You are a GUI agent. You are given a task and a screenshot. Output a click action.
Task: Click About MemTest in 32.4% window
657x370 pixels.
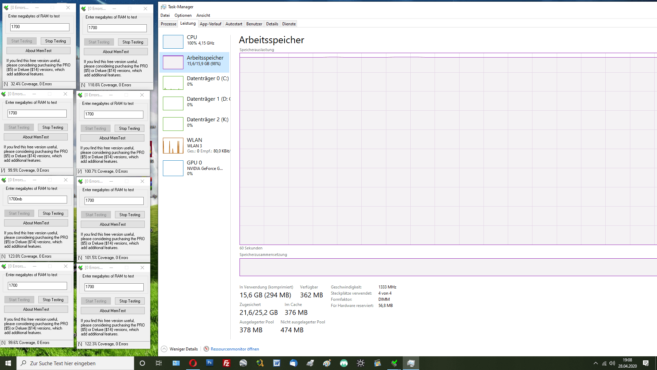[38, 51]
